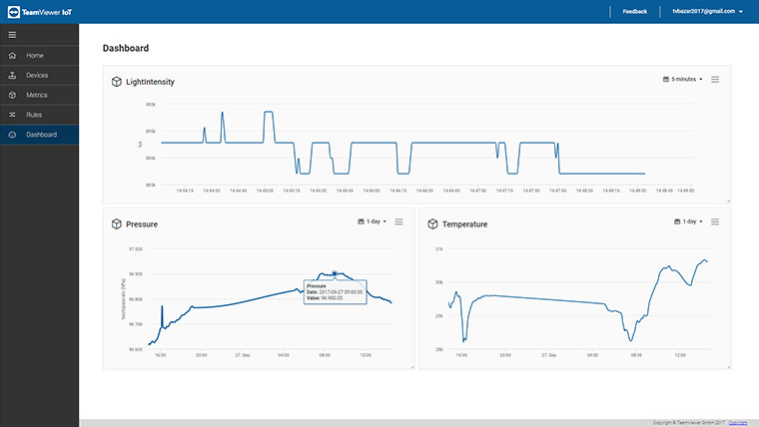Click the Metrics cube icon
This screenshot has width=759, height=427.
pos(12,95)
